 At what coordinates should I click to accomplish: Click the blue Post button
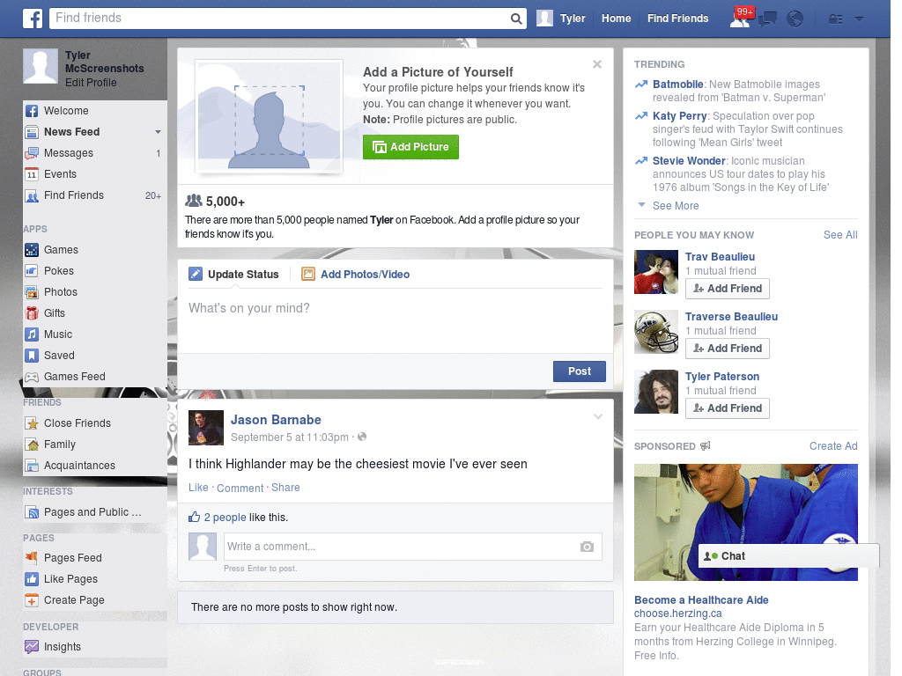(580, 371)
